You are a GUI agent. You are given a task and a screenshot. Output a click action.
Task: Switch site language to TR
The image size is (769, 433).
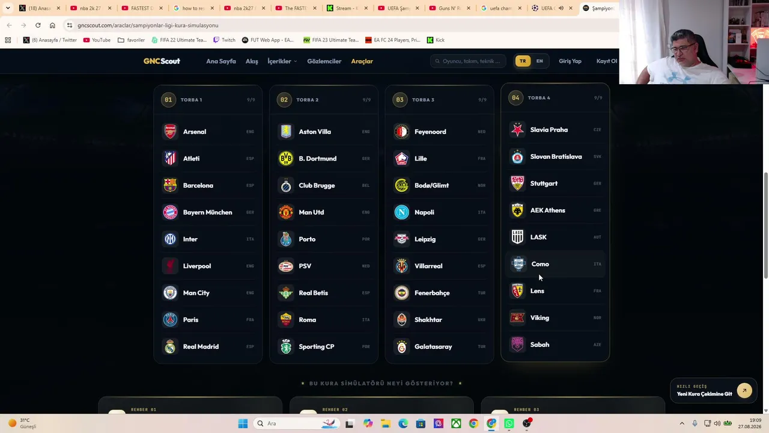coord(523,61)
